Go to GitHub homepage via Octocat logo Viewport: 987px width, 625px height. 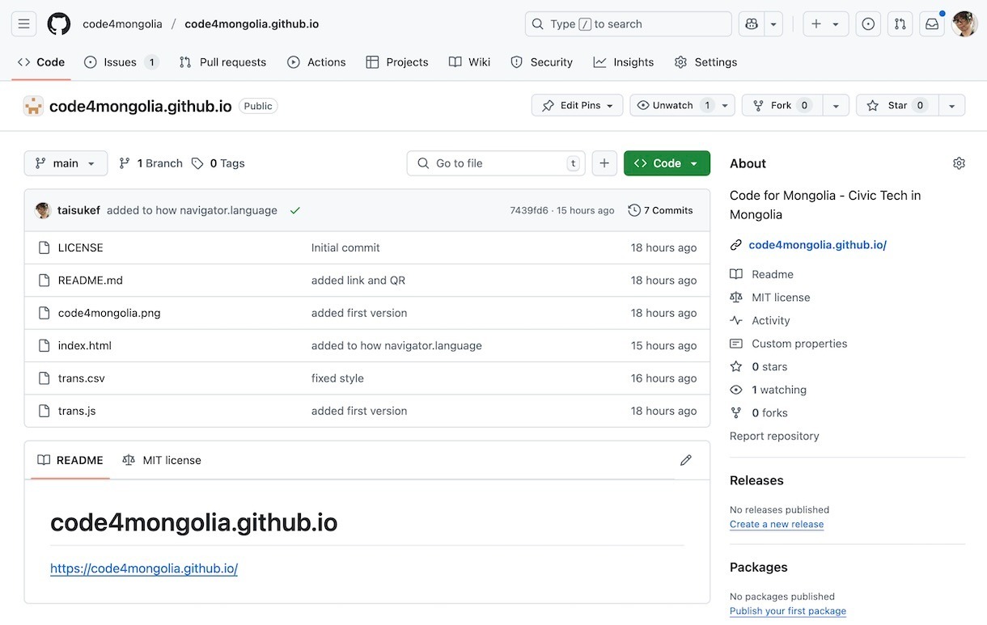coord(59,24)
